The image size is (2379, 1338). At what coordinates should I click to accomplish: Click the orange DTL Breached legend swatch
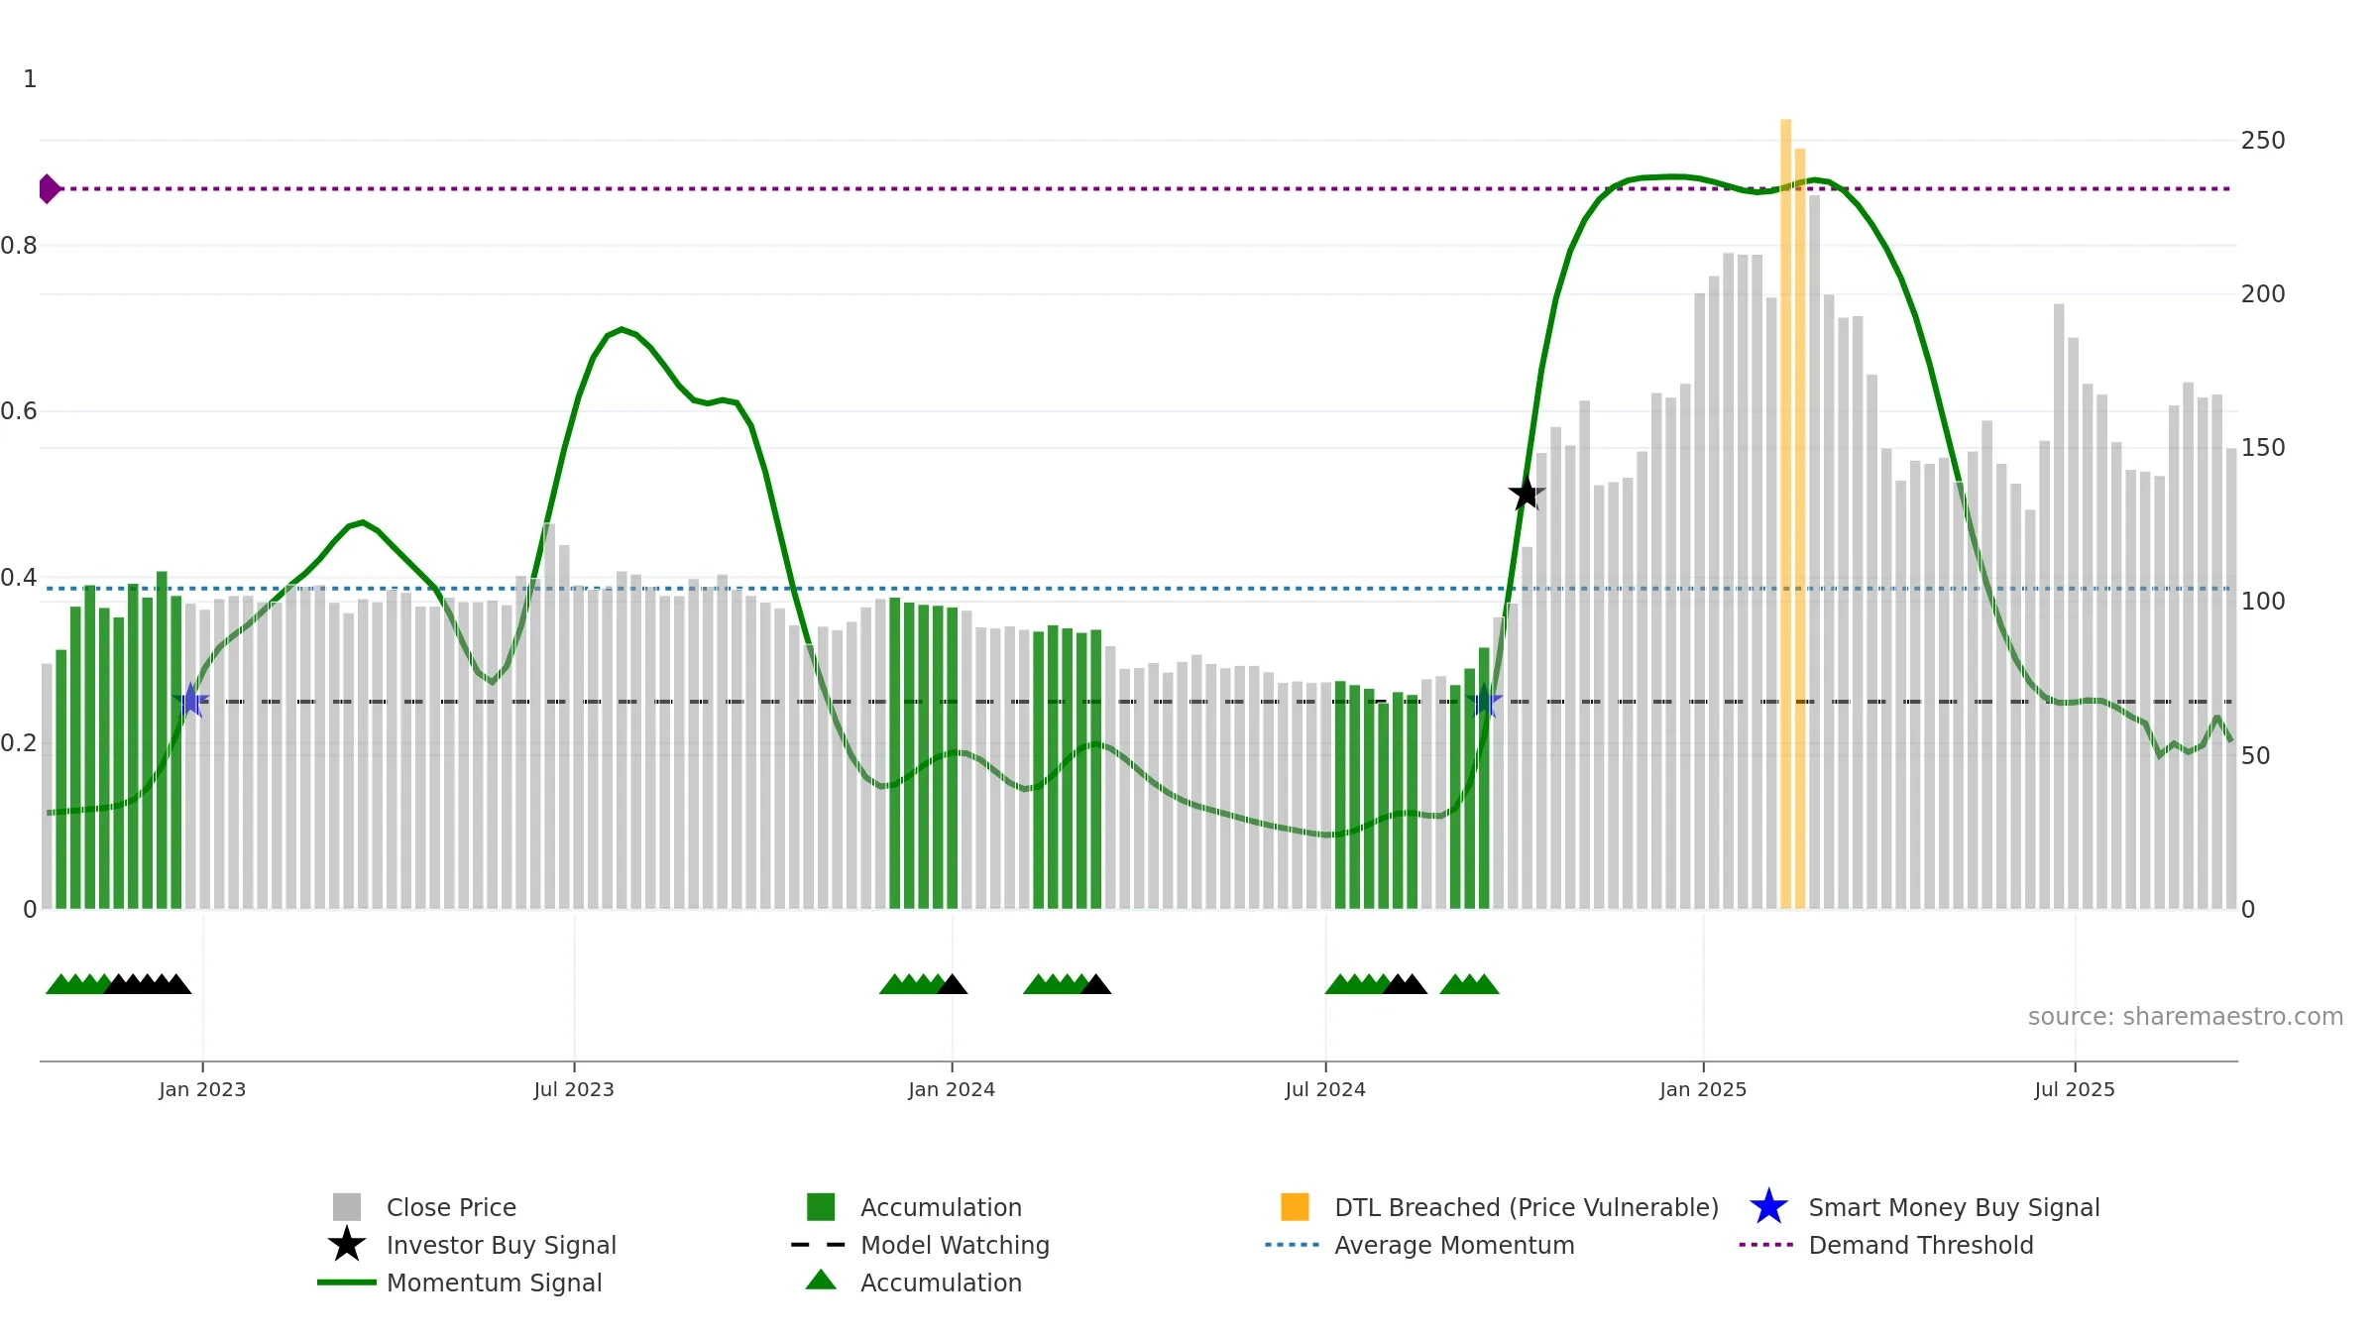coord(1295,1207)
